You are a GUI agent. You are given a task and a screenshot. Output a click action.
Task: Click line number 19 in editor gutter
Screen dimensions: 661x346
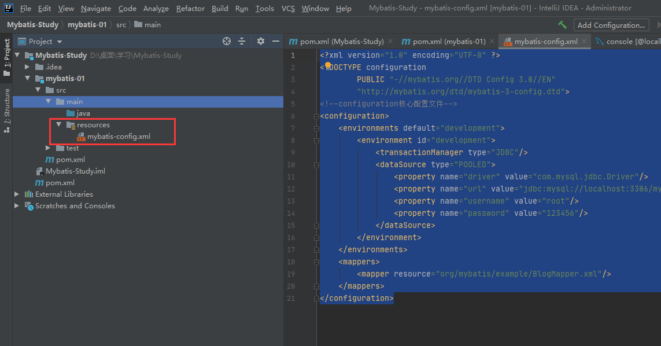pyautogui.click(x=291, y=274)
